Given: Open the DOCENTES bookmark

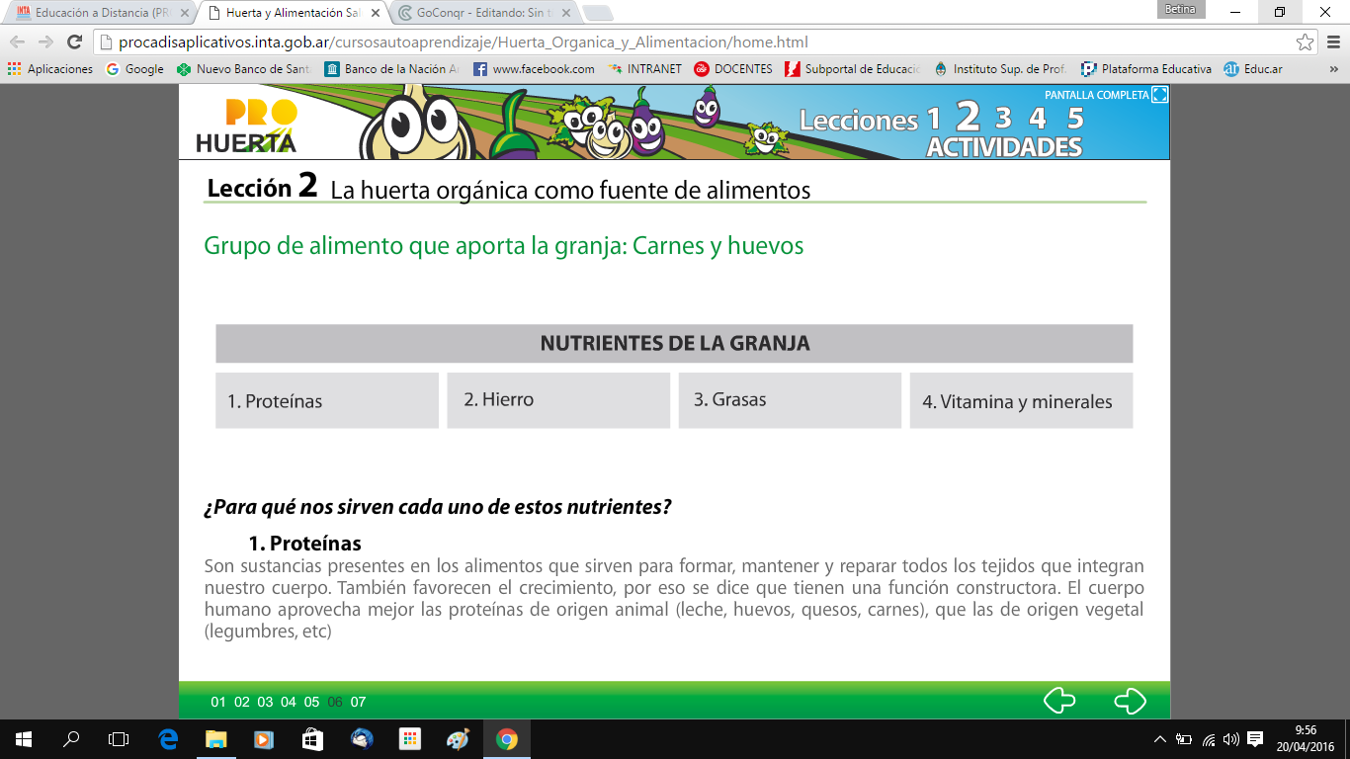Looking at the screenshot, I should 733,69.
